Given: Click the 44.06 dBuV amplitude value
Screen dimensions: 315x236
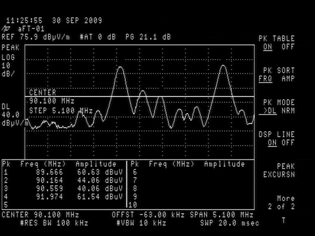Looking at the screenshot, I should (100, 180).
